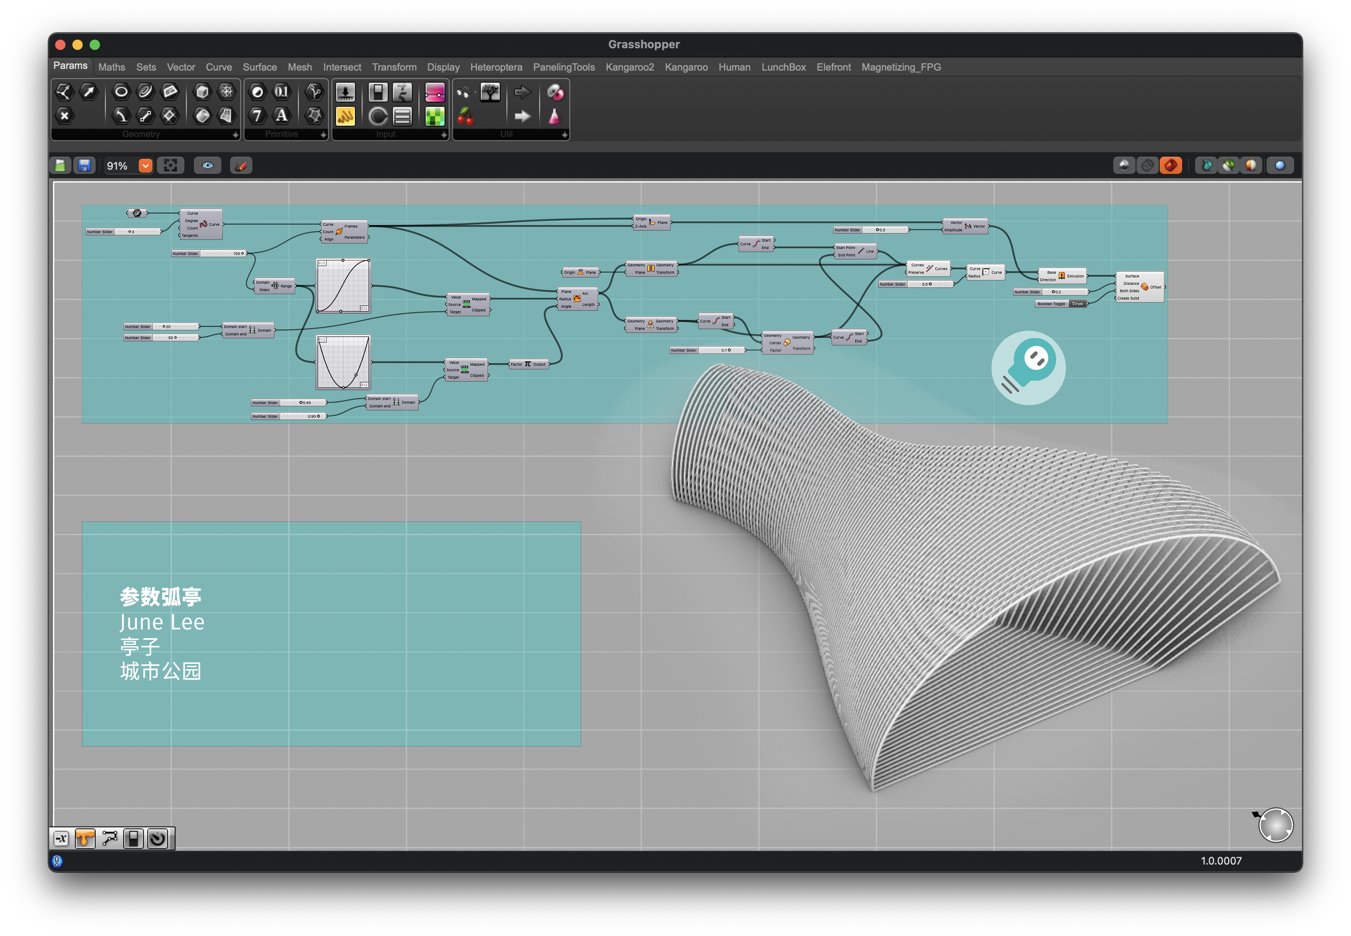Click the Zoom extents button
1351x936 pixels.
(170, 166)
